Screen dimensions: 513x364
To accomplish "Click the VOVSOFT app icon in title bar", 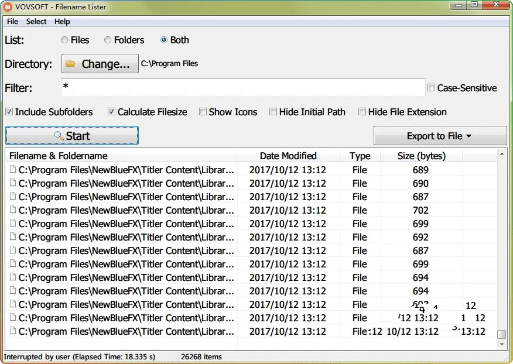I will 7,6.
